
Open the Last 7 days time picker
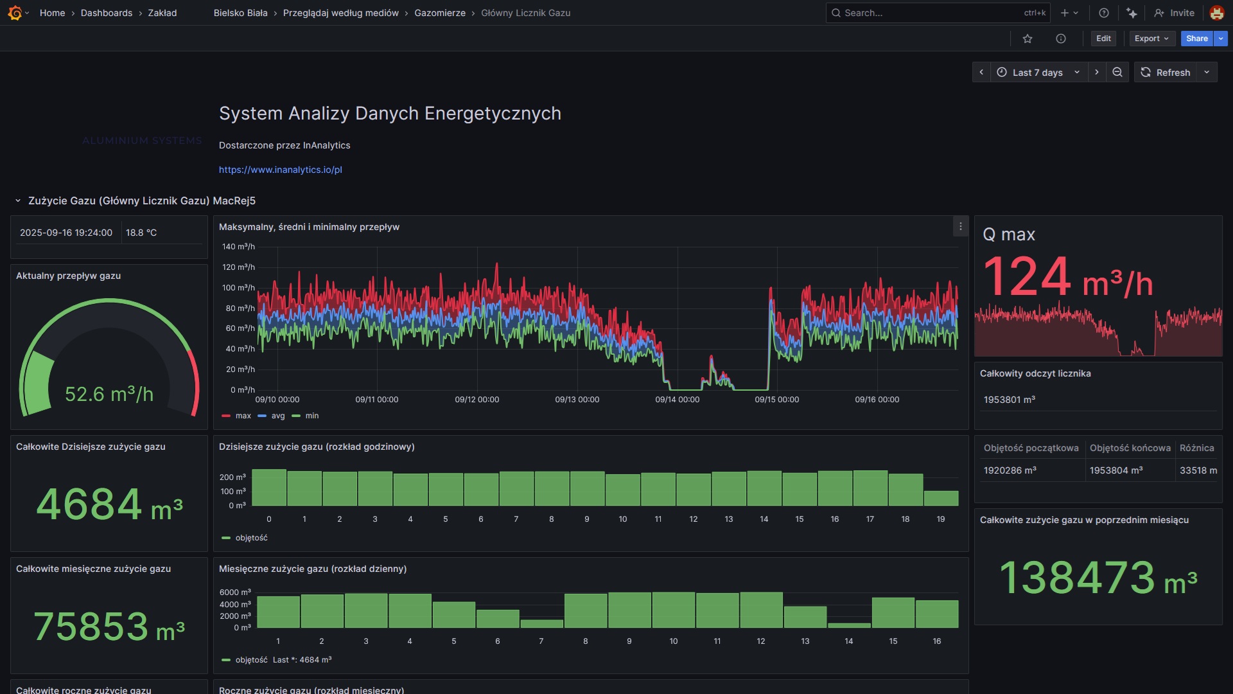[1038, 73]
